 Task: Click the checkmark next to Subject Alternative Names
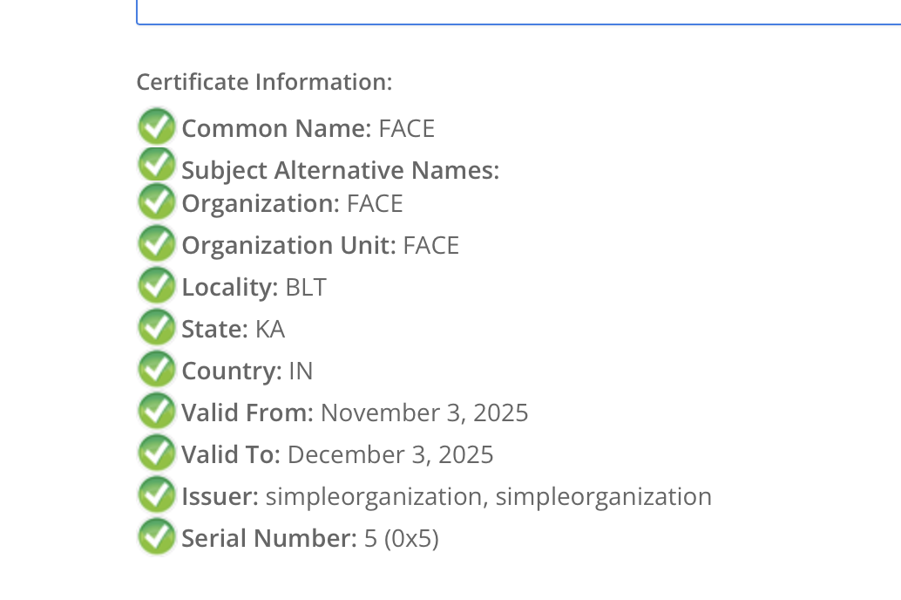(157, 164)
